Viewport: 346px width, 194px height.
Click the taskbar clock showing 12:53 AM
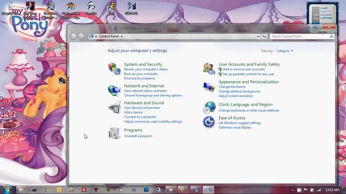pyautogui.click(x=332, y=190)
